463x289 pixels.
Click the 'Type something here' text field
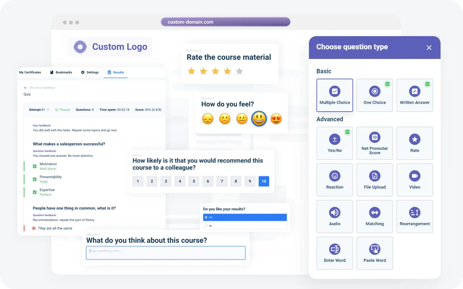(166, 253)
